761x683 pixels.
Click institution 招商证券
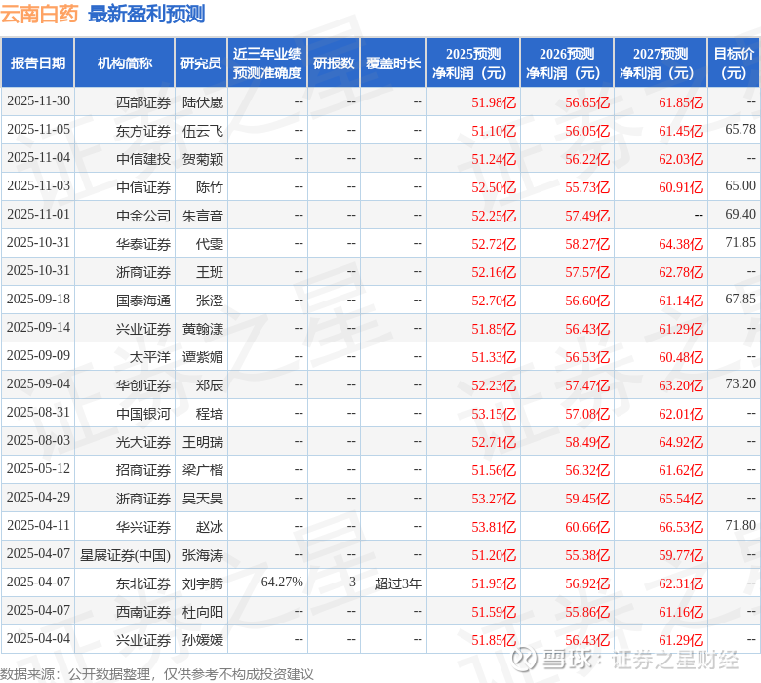click(x=143, y=470)
